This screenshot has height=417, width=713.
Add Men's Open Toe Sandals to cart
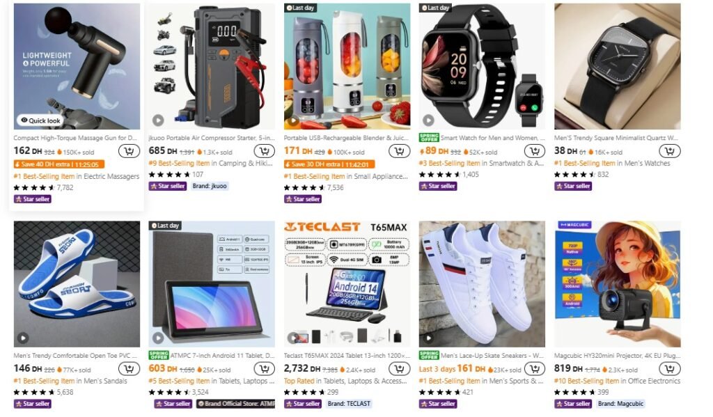(x=129, y=369)
